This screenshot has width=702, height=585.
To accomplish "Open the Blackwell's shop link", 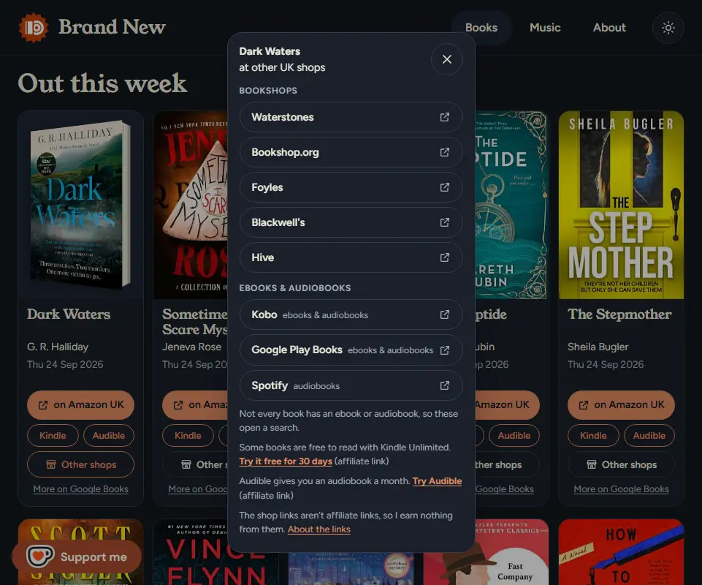I will click(x=351, y=222).
